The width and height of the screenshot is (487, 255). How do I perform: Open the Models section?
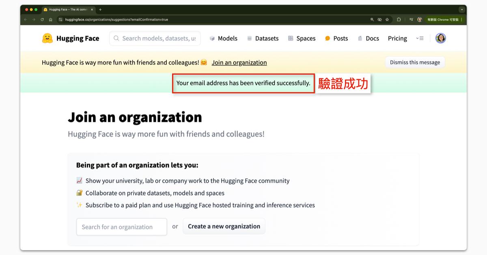(223, 38)
